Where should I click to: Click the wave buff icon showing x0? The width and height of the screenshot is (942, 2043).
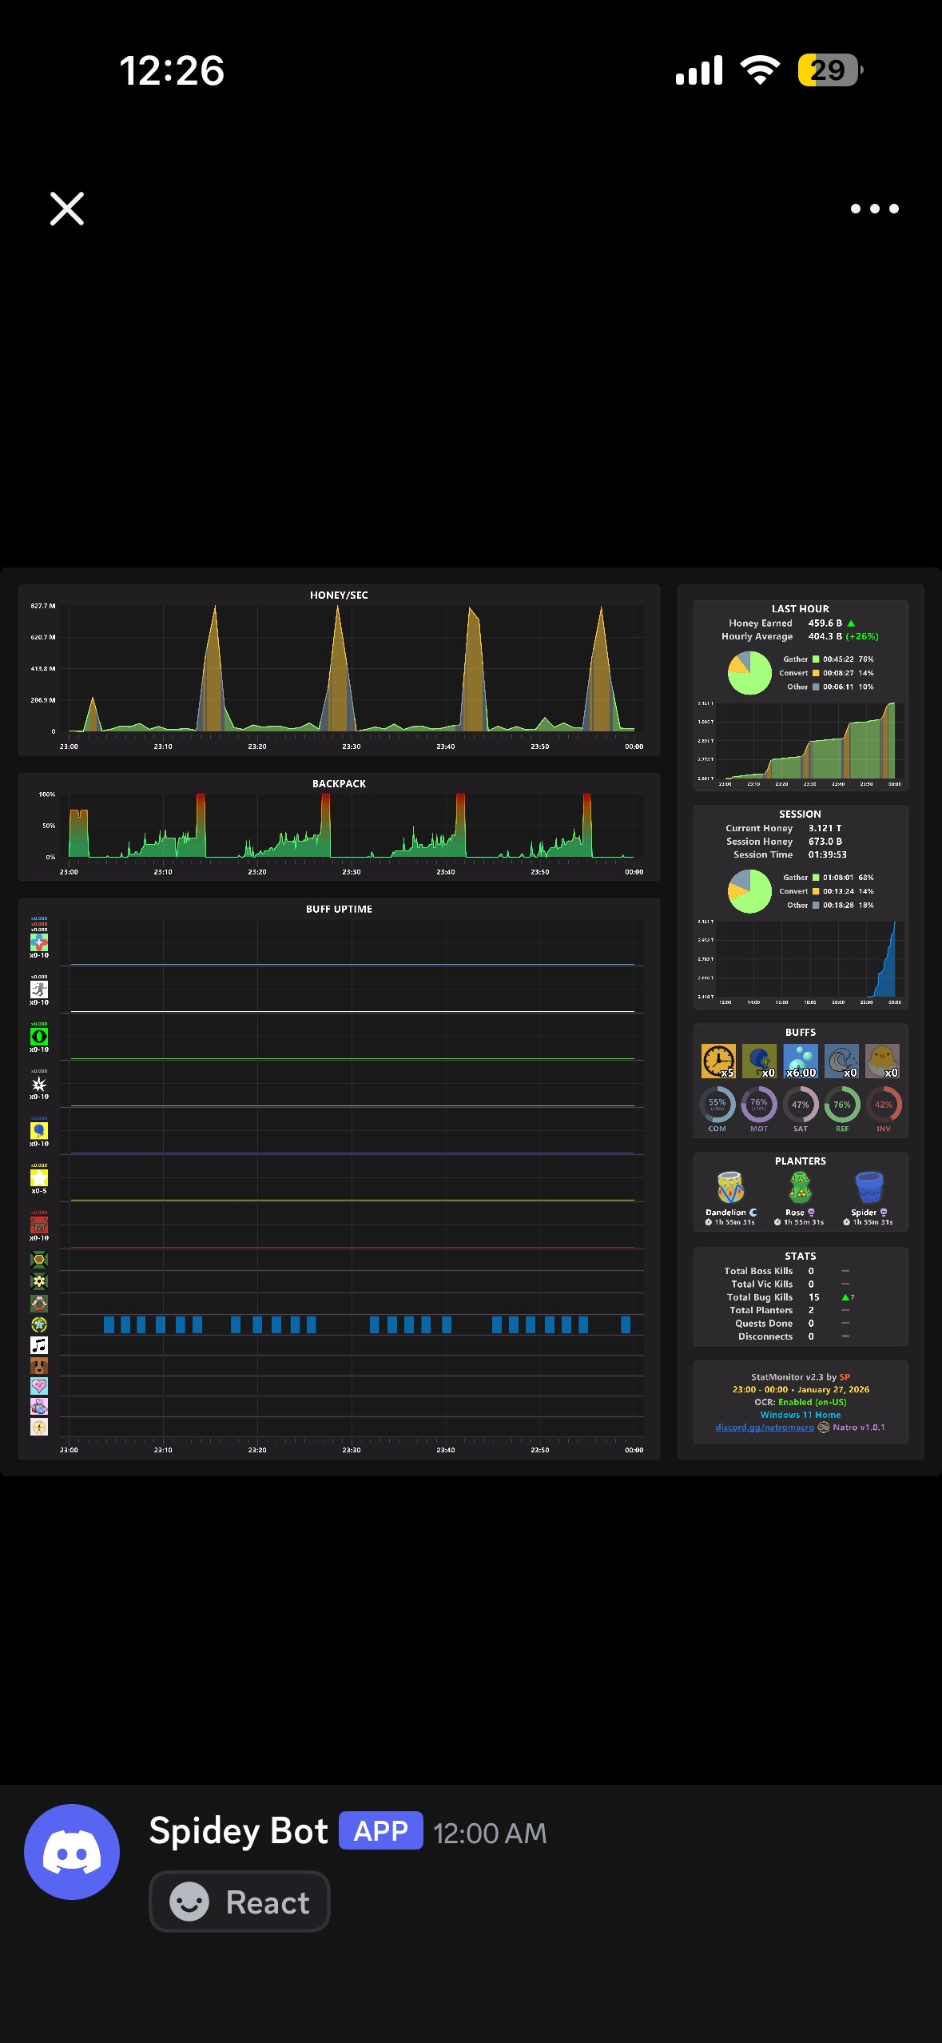(x=841, y=1061)
